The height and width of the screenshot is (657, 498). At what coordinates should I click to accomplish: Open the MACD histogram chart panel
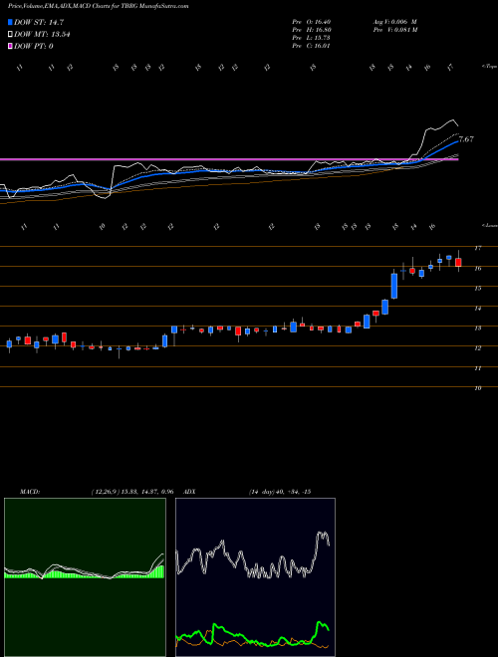pos(85,577)
